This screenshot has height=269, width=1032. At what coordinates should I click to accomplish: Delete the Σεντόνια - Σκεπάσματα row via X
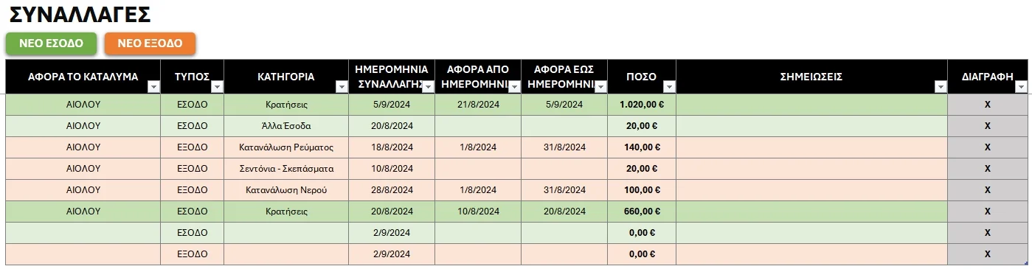987,169
